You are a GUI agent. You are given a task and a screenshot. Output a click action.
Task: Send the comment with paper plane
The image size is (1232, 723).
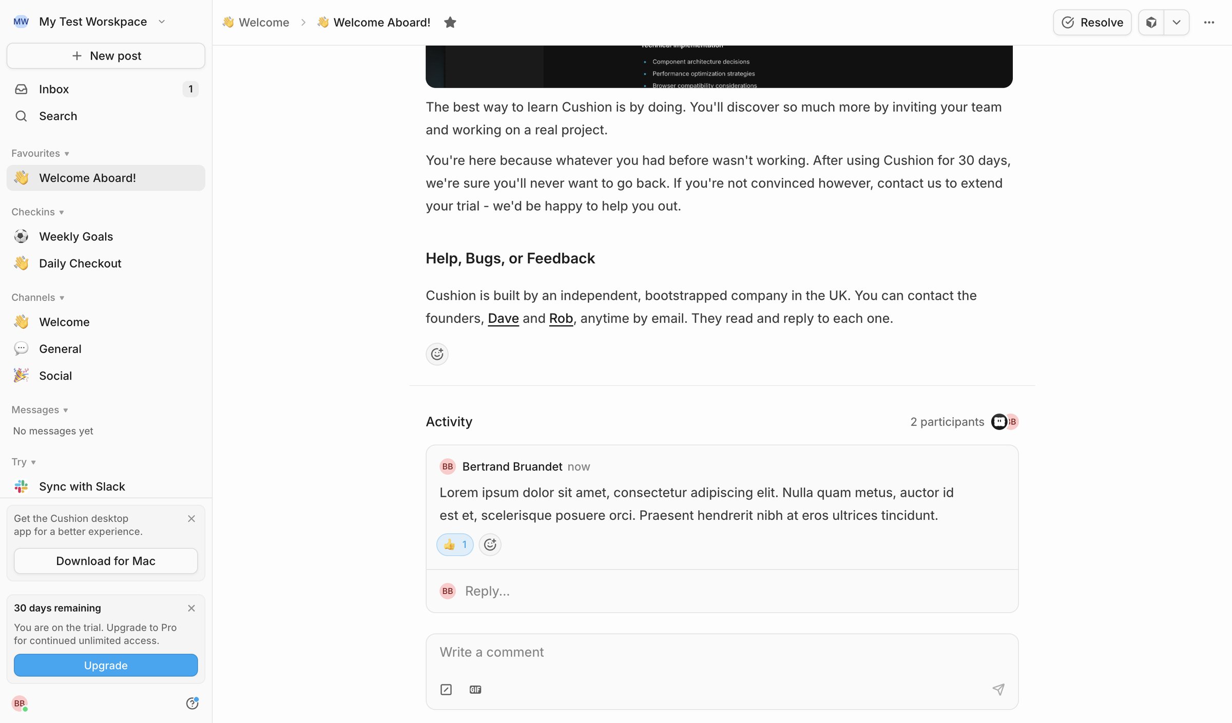pyautogui.click(x=998, y=690)
